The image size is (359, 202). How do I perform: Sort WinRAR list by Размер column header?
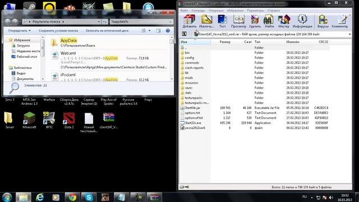(224, 42)
